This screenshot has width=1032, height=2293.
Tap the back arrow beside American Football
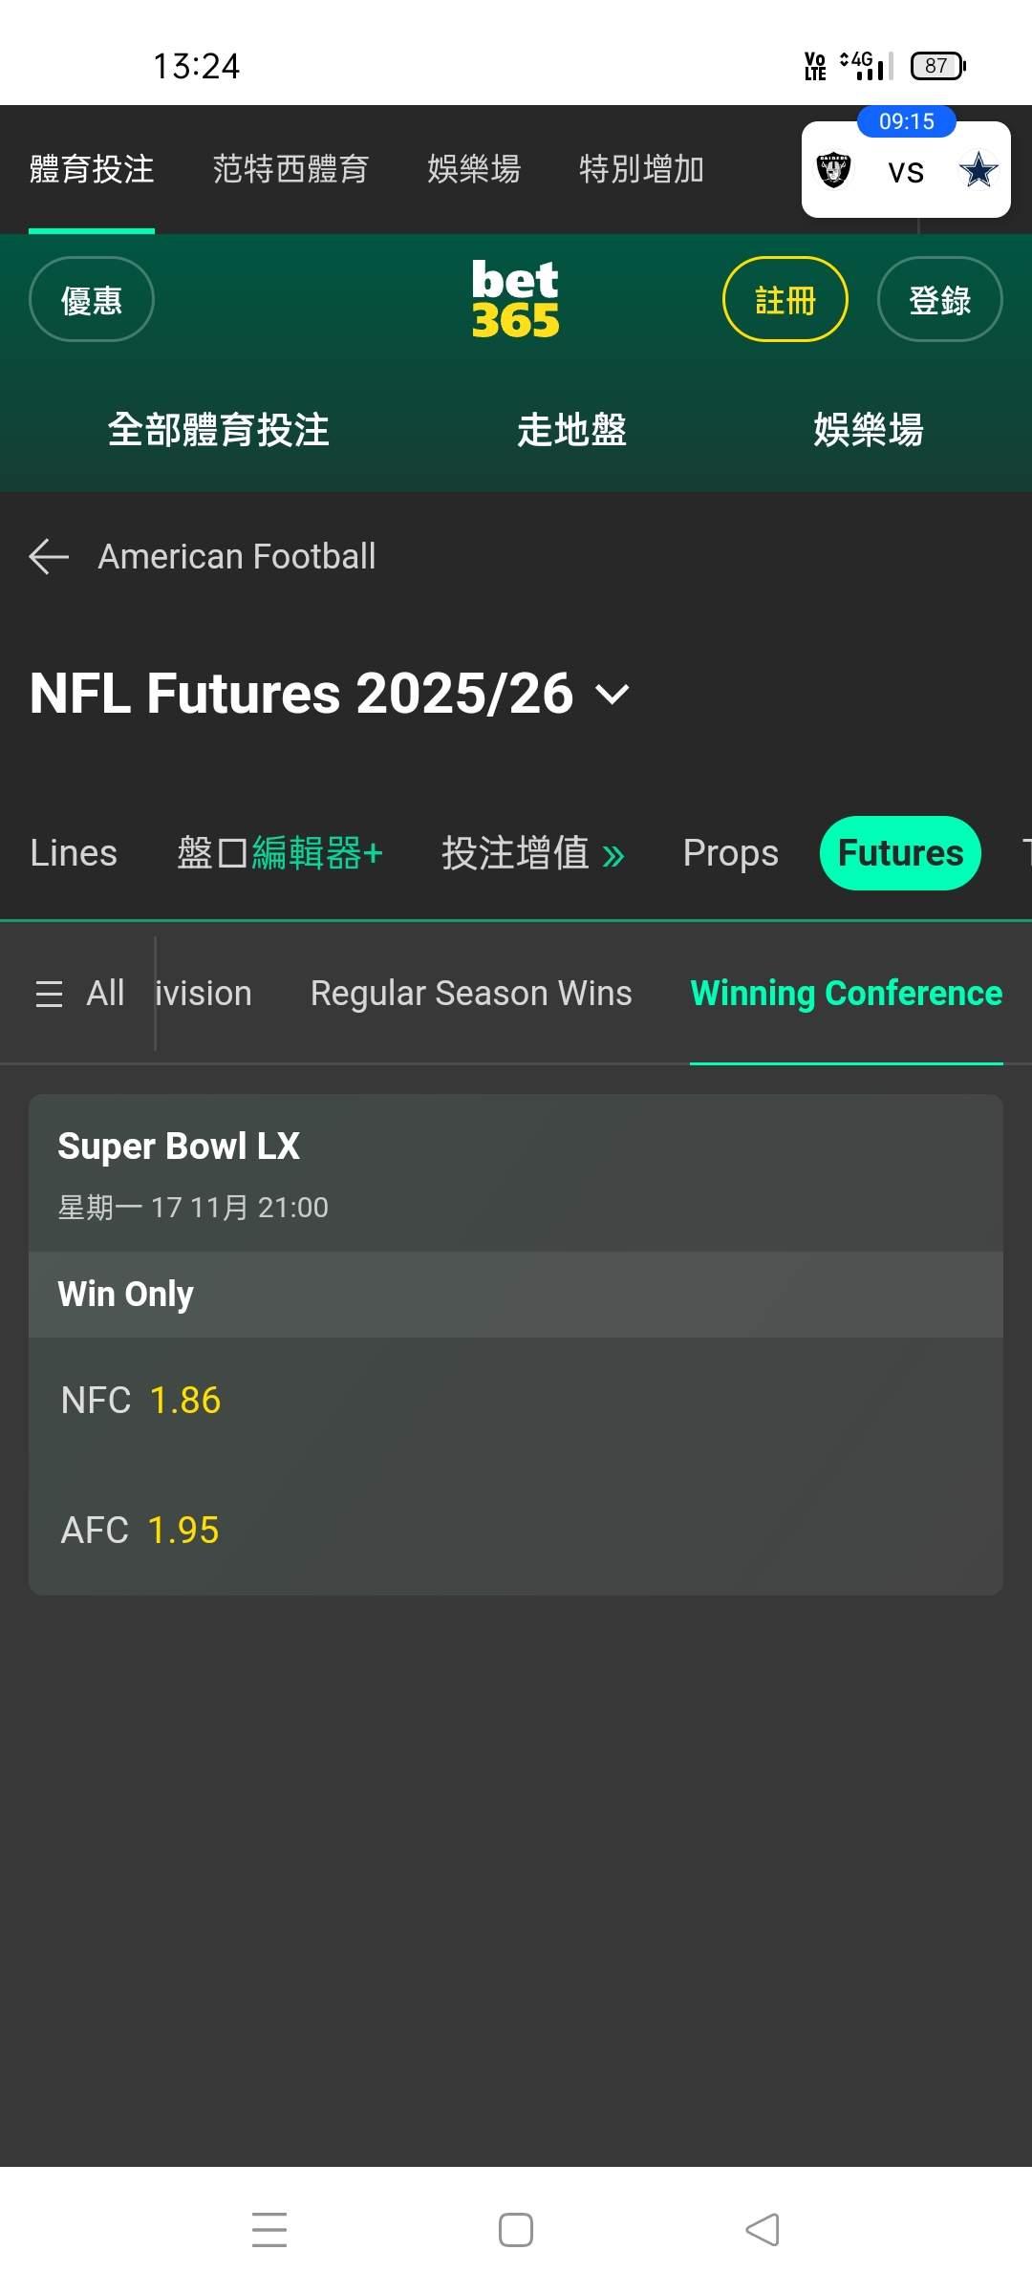pos(49,556)
